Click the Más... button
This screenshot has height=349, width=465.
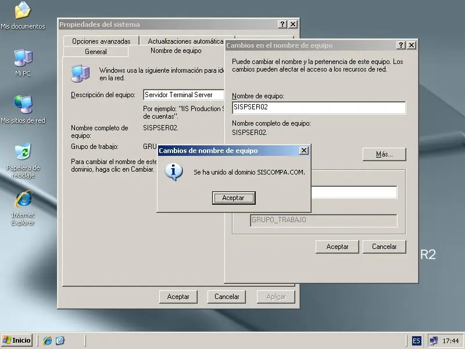click(384, 154)
